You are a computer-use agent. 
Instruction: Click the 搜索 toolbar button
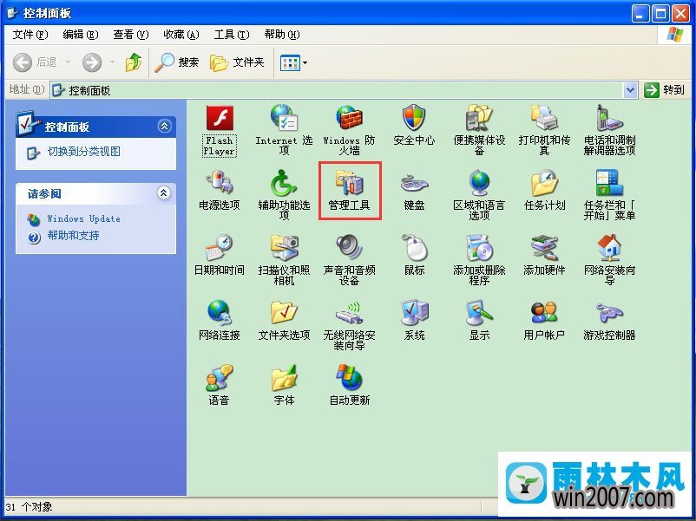click(x=177, y=62)
